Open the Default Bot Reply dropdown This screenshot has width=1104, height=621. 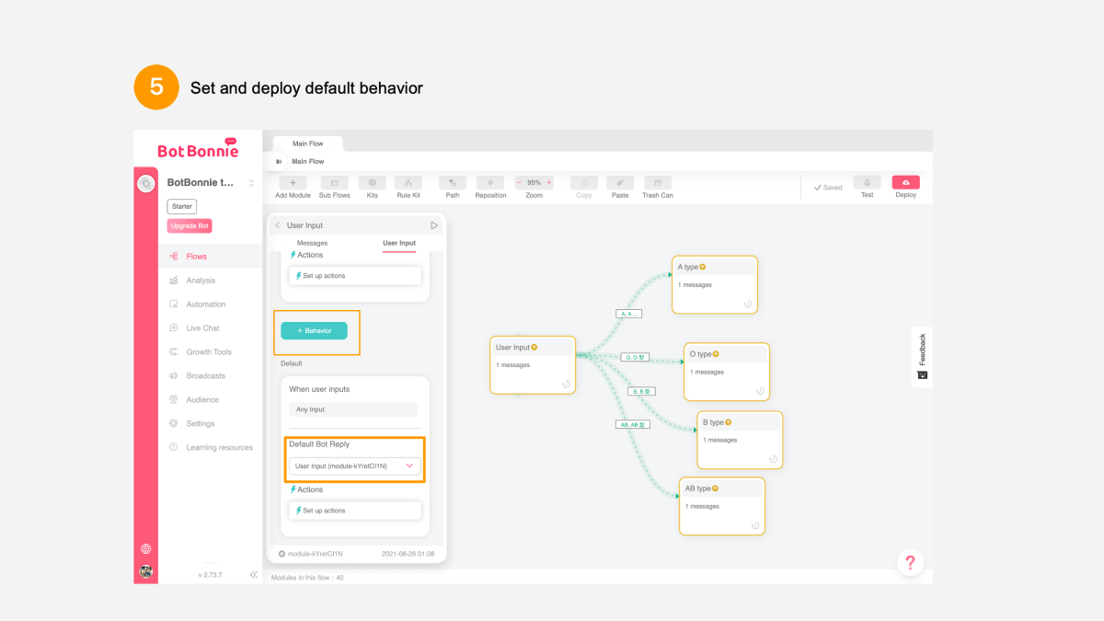click(x=355, y=466)
